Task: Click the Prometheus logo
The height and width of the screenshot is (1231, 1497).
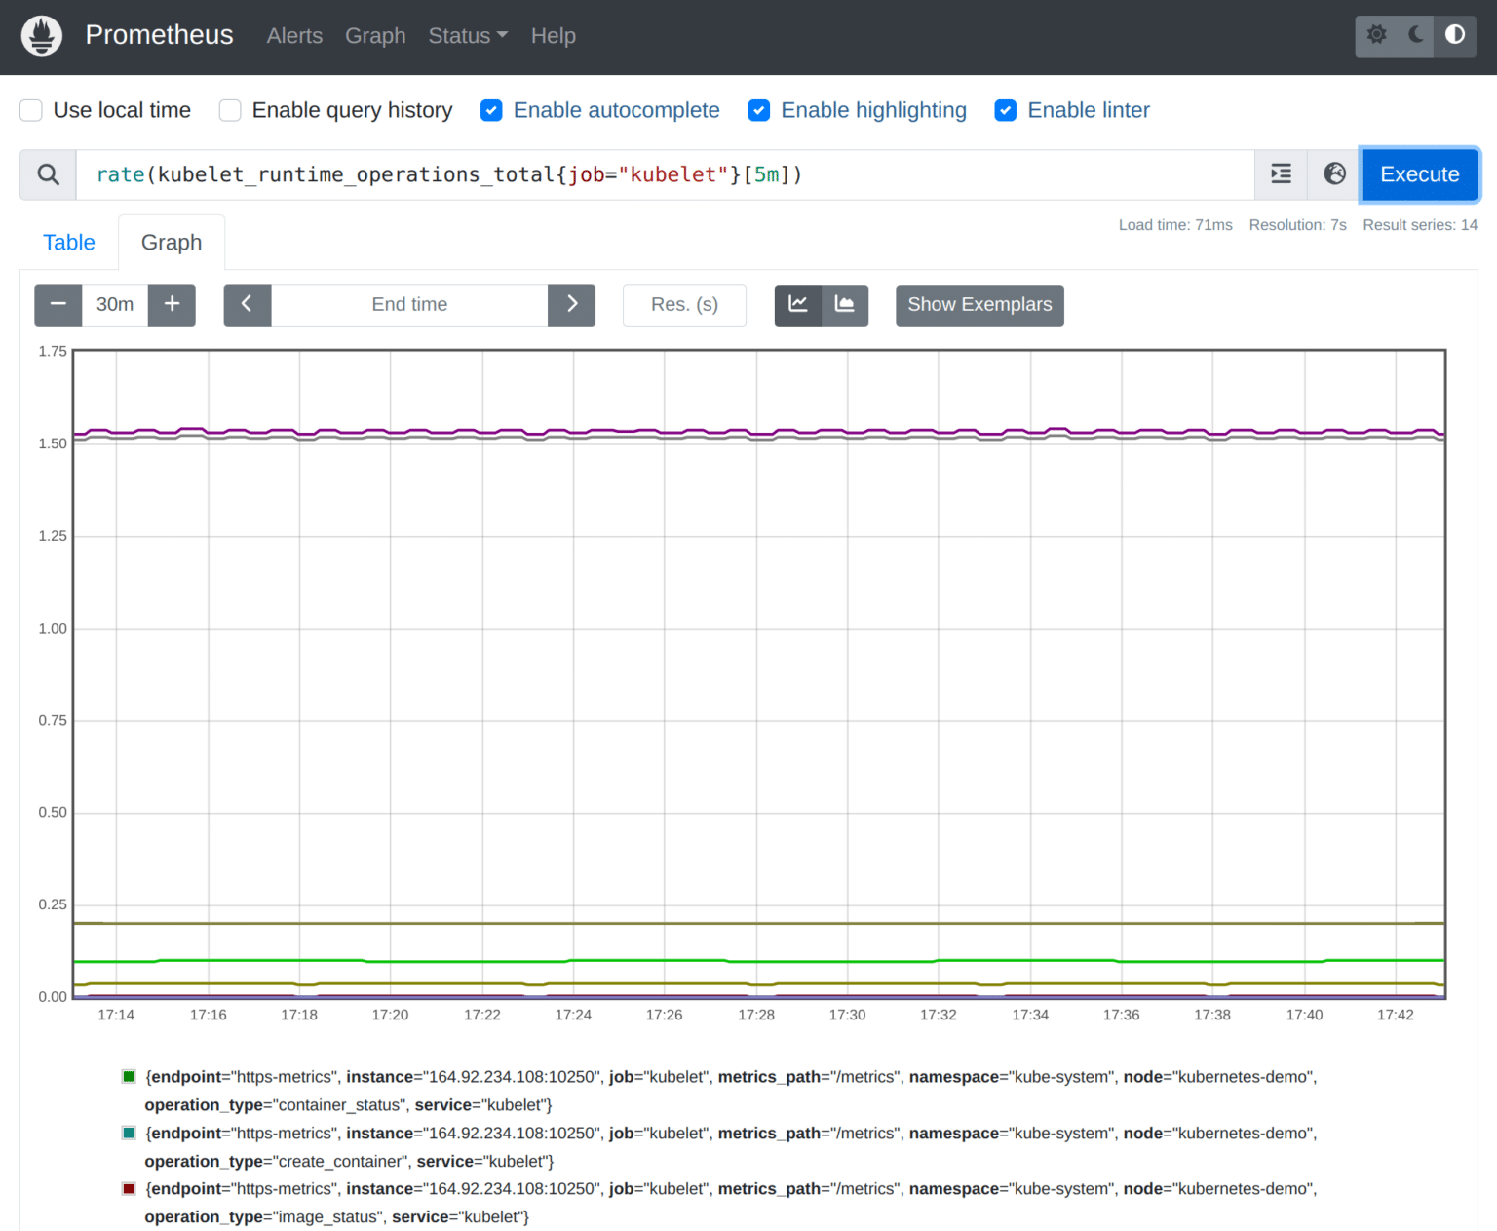Action: [41, 35]
